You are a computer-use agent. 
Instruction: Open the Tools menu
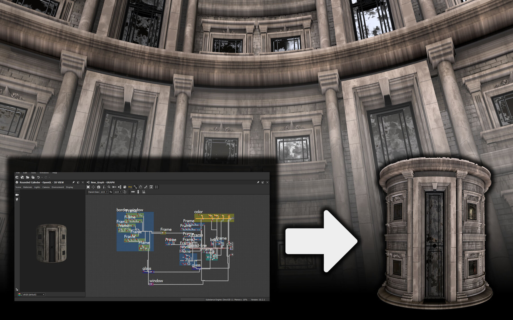(x=33, y=173)
